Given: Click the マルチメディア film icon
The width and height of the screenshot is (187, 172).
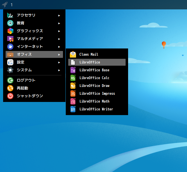Looking at the screenshot, I should tap(10, 39).
